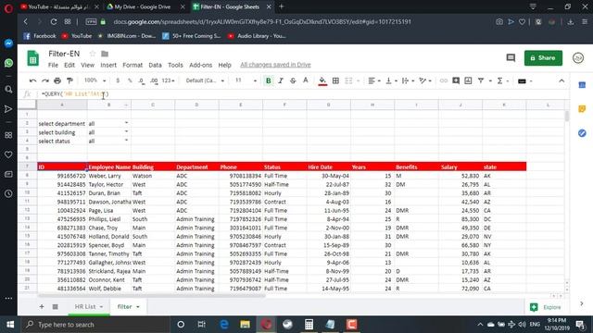593x333 pixels.
Task: Open select department dropdown arrow
Action: tap(126, 123)
